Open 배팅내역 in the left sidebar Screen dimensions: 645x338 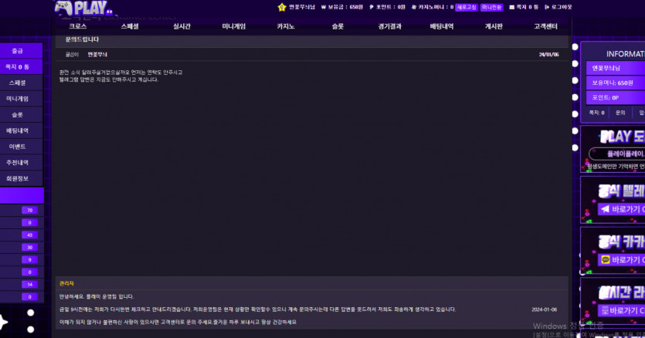tap(17, 130)
